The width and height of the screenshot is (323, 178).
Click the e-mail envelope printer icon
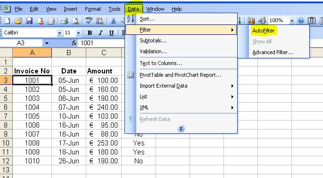tap(51, 21)
